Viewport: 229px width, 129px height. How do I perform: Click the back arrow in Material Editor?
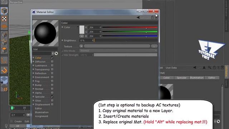click(138, 18)
